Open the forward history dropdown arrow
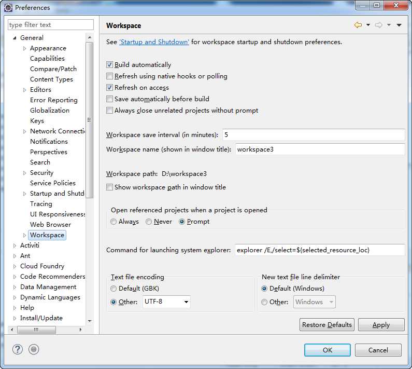The width and height of the screenshot is (412, 369). [x=389, y=25]
